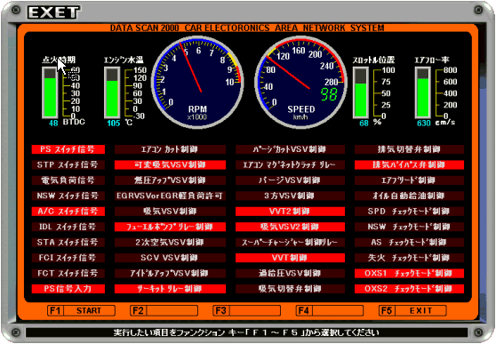The width and height of the screenshot is (496, 344).
Task: Click the empty F4 function button
Action: point(330,310)
